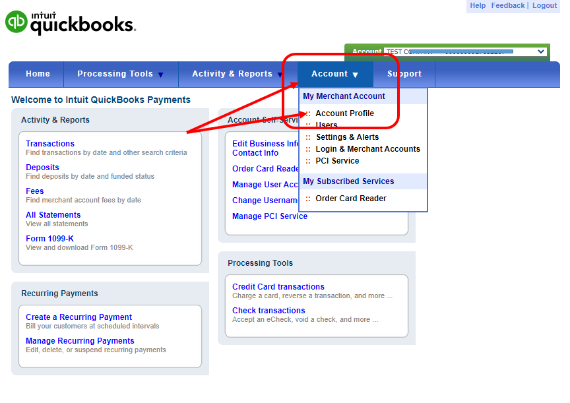Expand the Activity & Reports menu
Image resolution: width=570 pixels, height=403 pixels.
pos(237,74)
